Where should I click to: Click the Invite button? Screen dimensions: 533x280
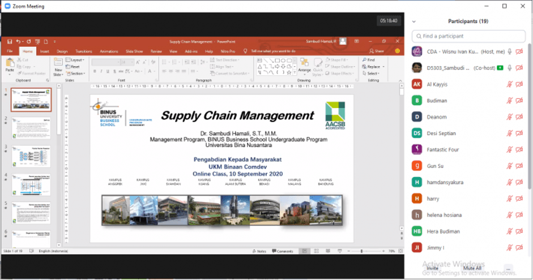(x=432, y=268)
